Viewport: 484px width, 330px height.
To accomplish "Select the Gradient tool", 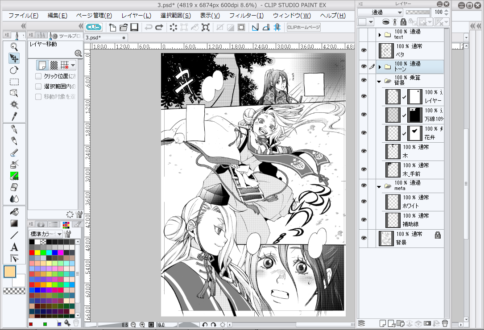I will click(x=14, y=223).
